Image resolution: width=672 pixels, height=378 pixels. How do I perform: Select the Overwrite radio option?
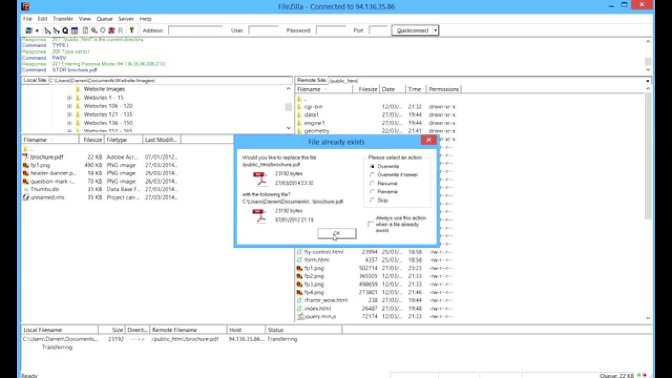pyautogui.click(x=373, y=166)
